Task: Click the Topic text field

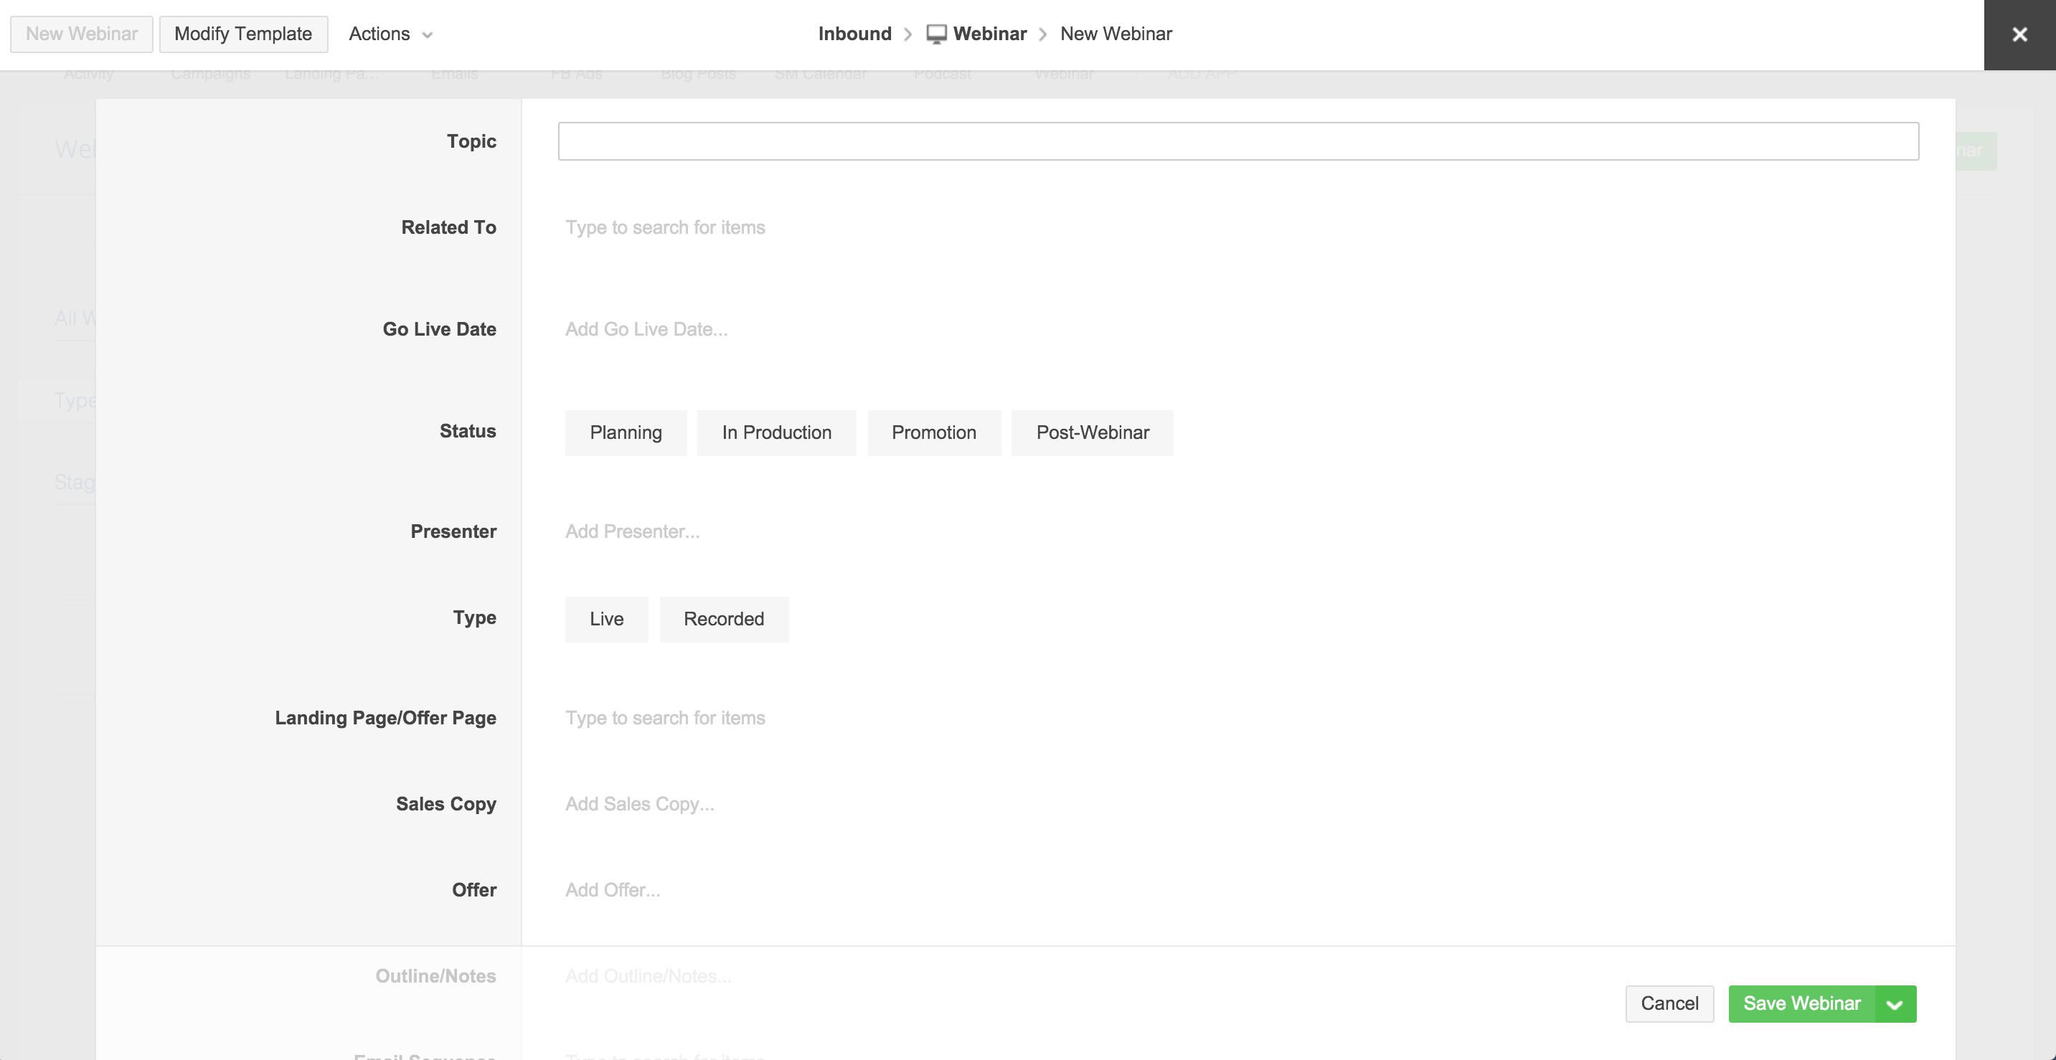Action: (x=1237, y=141)
